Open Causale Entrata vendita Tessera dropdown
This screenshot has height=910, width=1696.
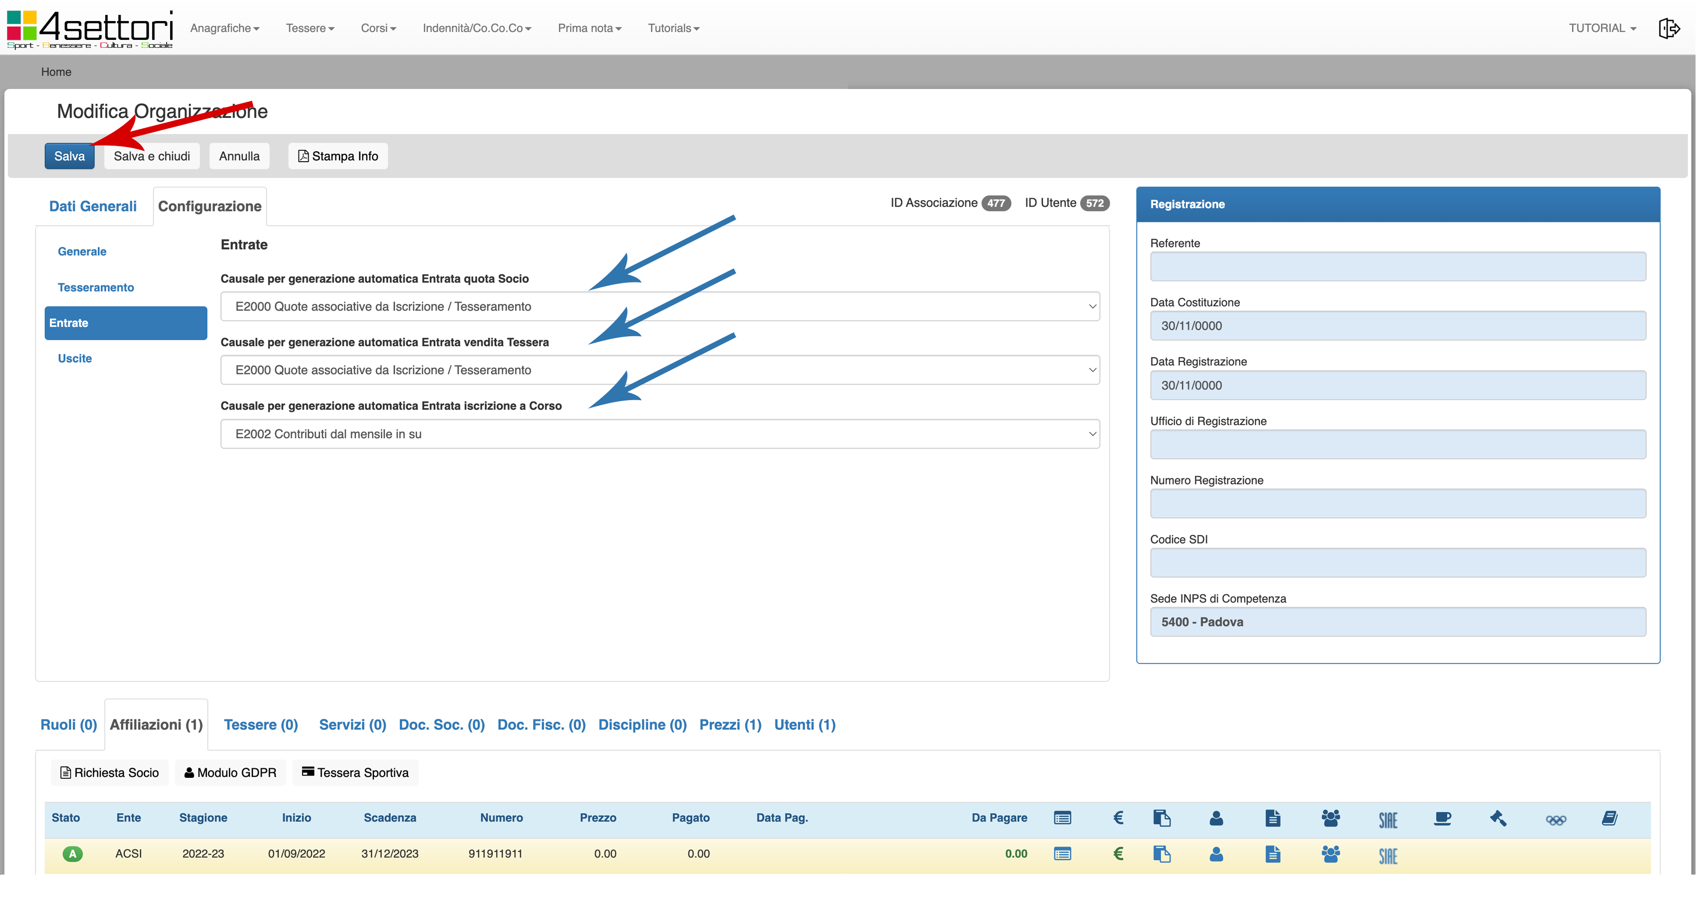[x=660, y=370]
